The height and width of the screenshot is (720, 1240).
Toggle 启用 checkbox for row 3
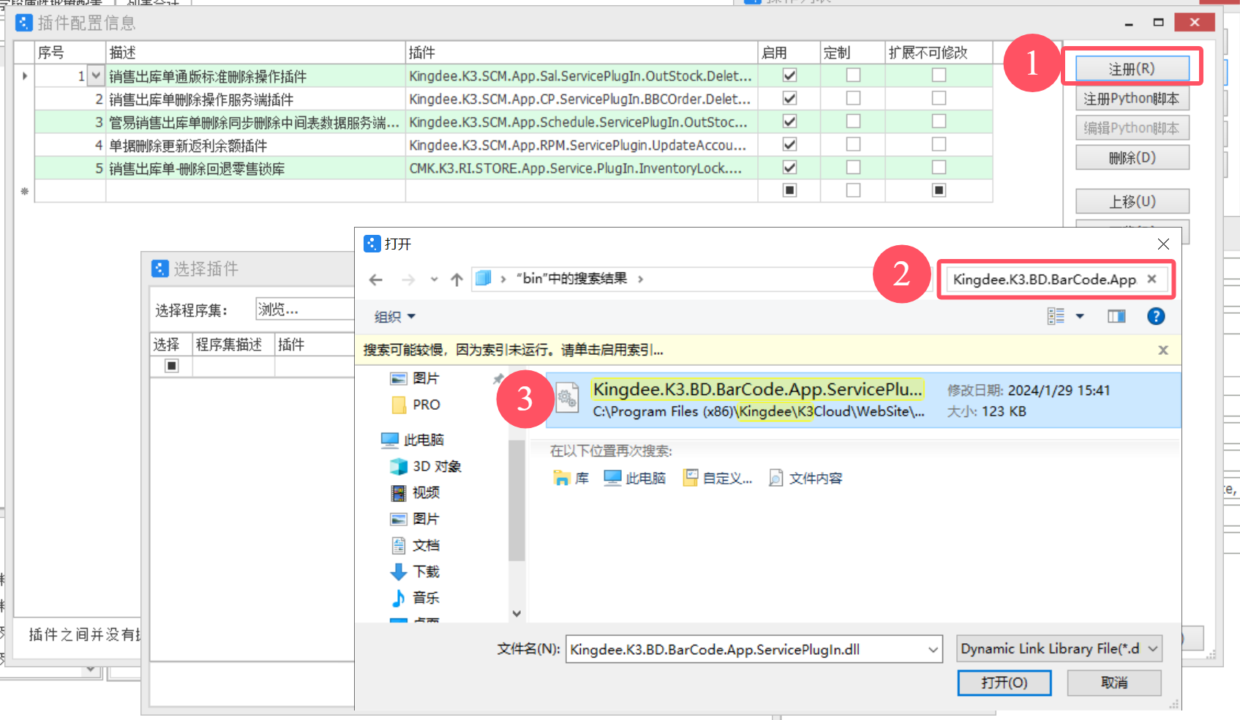(789, 121)
